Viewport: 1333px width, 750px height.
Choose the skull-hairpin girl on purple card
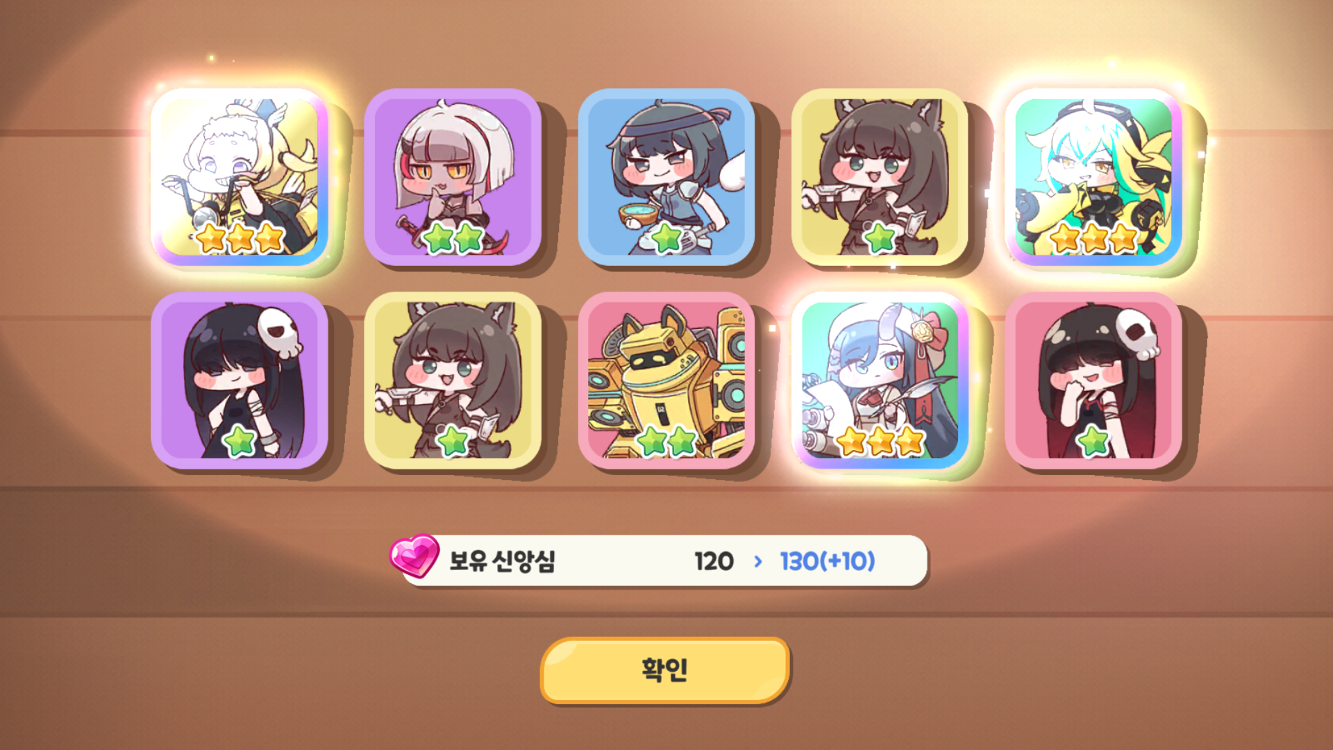tap(240, 381)
